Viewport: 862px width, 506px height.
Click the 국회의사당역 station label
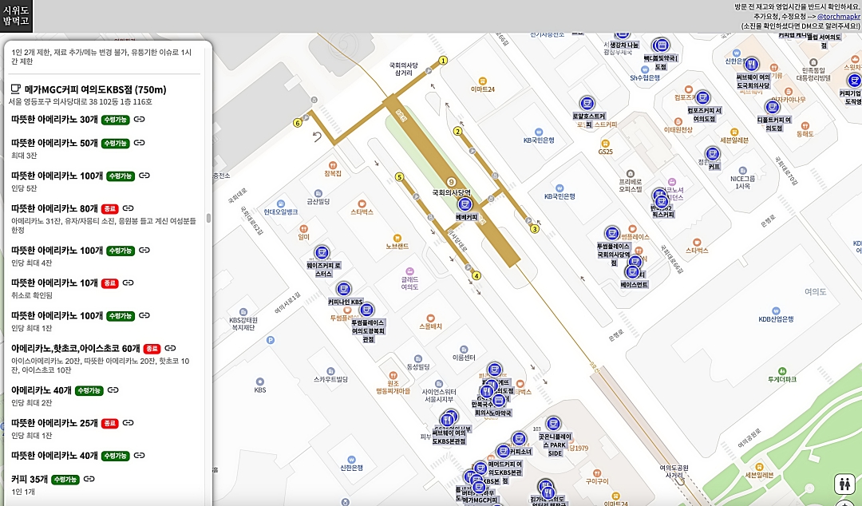[451, 192]
